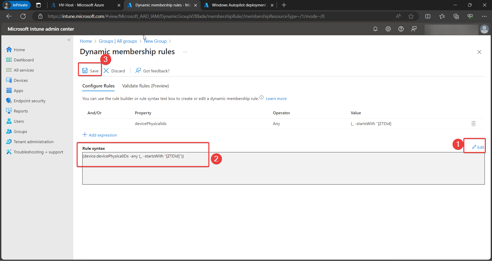Open the Favorites list icon
This screenshot has height=261, width=492.
point(442,16)
